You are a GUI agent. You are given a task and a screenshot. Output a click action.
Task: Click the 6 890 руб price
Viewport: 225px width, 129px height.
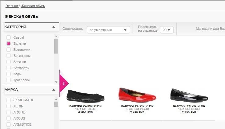pos(86,112)
